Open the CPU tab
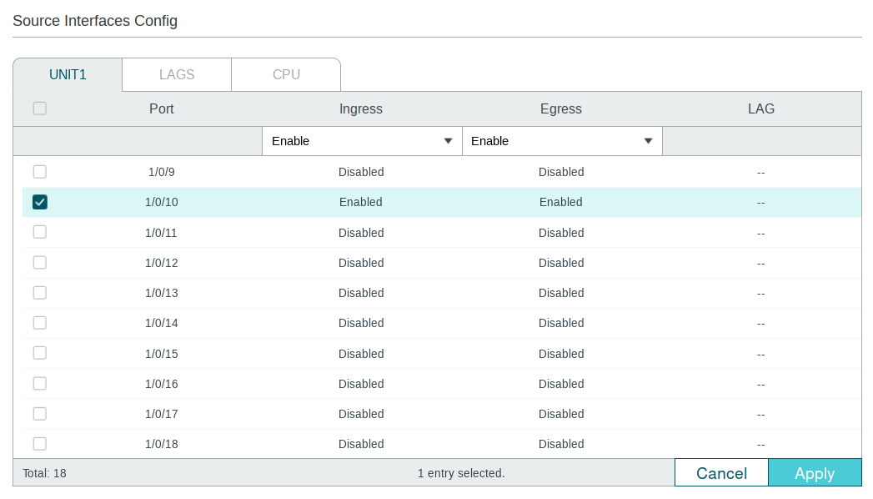 pos(286,74)
